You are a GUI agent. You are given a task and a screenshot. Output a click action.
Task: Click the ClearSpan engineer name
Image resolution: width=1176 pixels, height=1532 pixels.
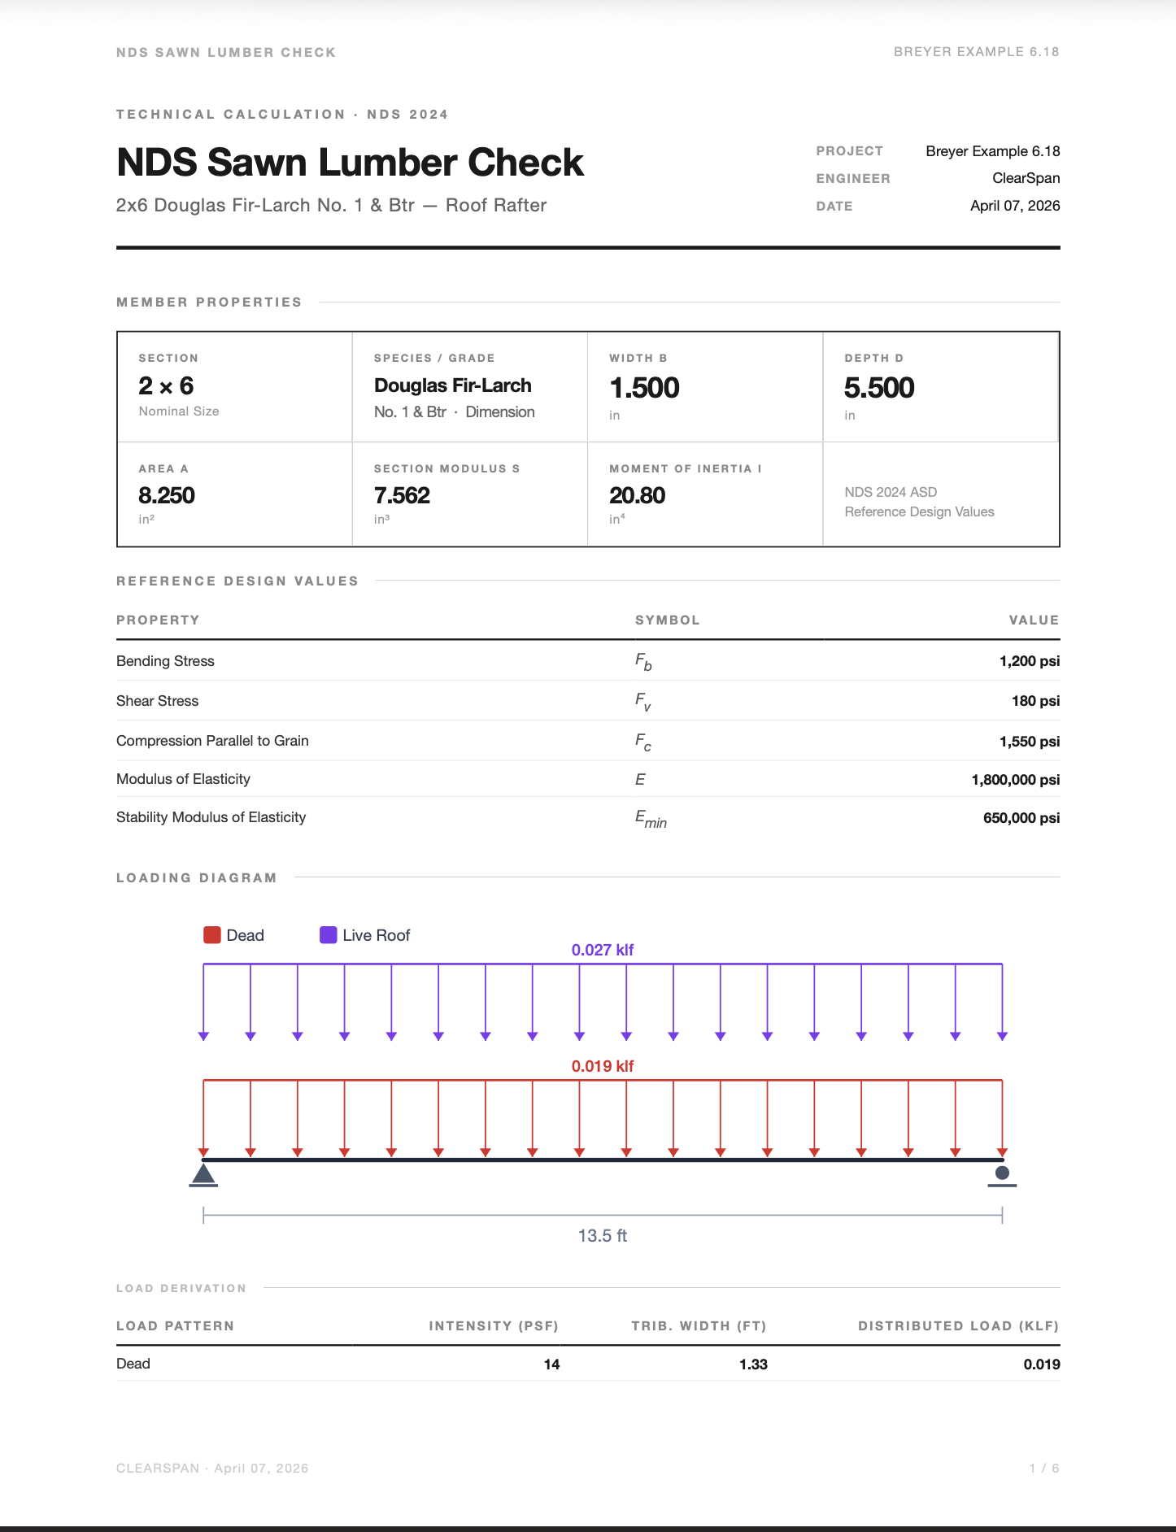point(1026,178)
